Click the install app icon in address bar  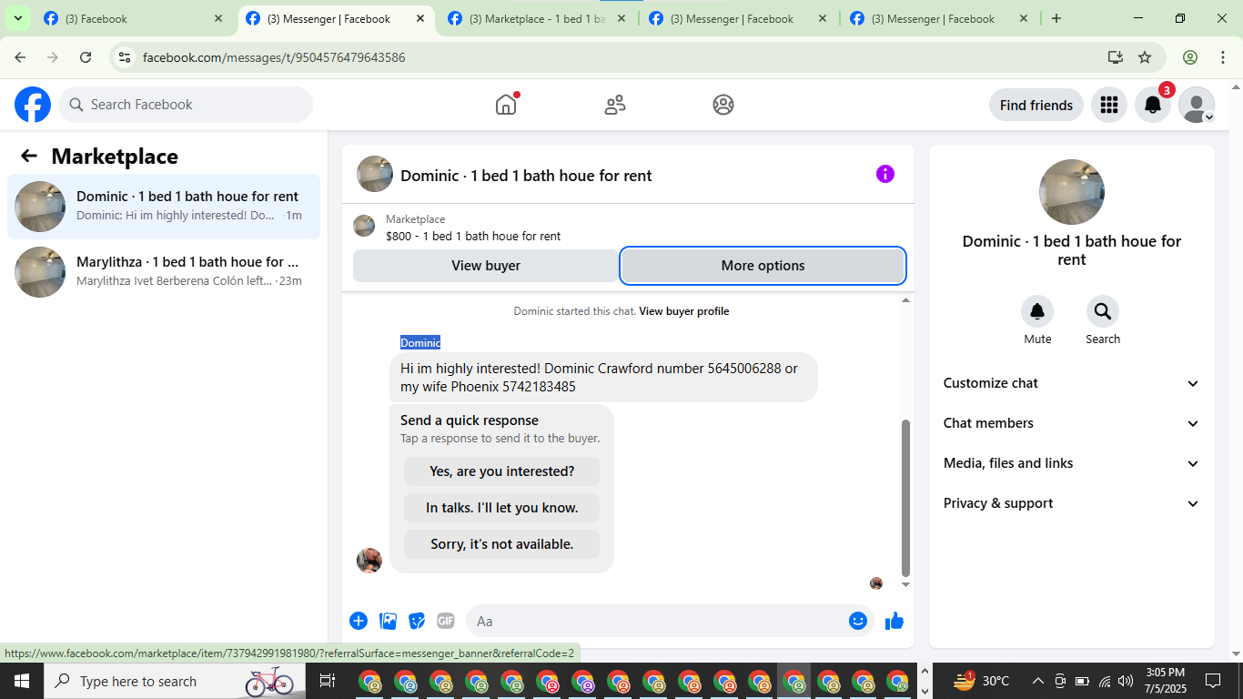pos(1116,57)
